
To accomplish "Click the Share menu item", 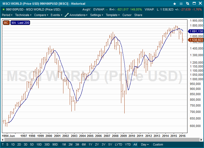I will (138, 15).
